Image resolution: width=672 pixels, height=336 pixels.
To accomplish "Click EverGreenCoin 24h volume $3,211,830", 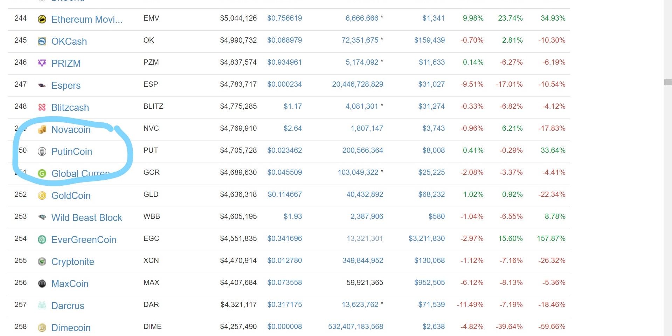I will click(427, 238).
